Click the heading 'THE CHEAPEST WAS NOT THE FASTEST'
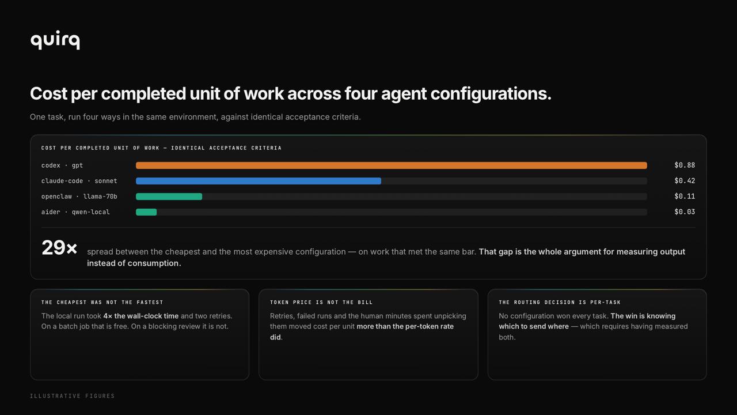The height and width of the screenshot is (415, 737). [102, 303]
